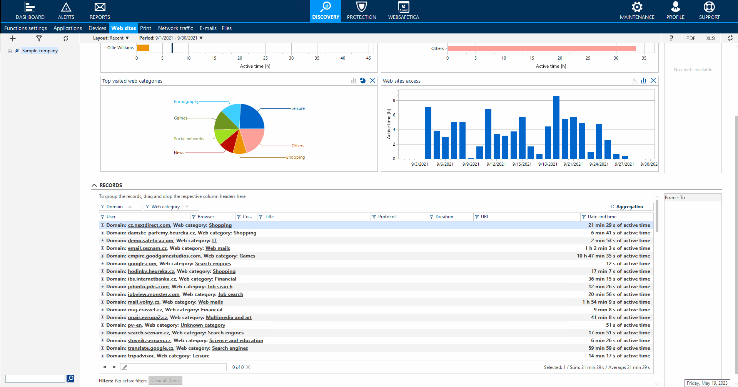Select pie chart view for web categories
738x387 pixels.
(362, 81)
